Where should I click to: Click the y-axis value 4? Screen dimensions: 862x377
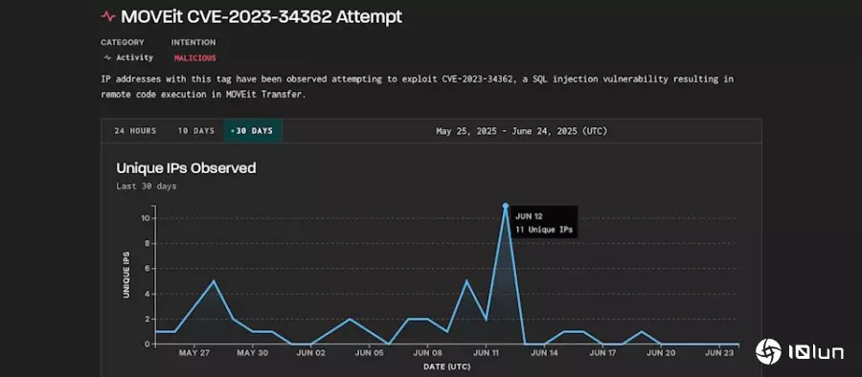pos(147,294)
